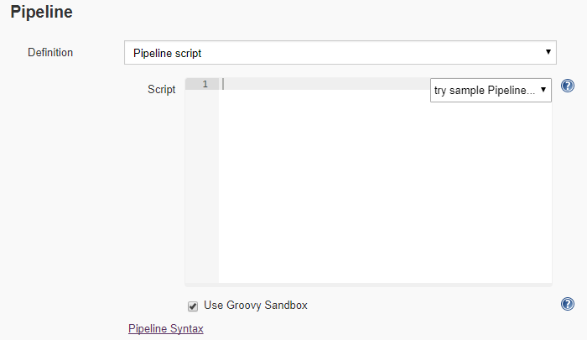Open the Pipeline Syntax link
The image size is (587, 340).
point(166,328)
